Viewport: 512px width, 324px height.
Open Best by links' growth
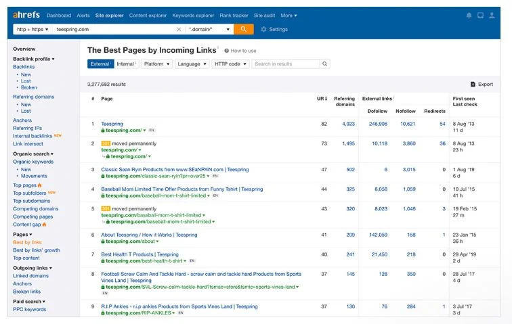(x=37, y=250)
